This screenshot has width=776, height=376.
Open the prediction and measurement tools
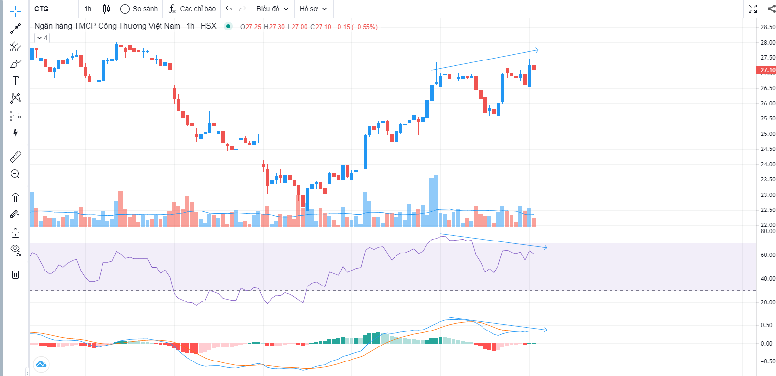[x=15, y=116]
